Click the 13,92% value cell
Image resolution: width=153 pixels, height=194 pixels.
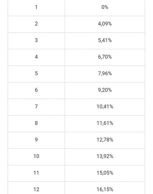[x=105, y=157]
